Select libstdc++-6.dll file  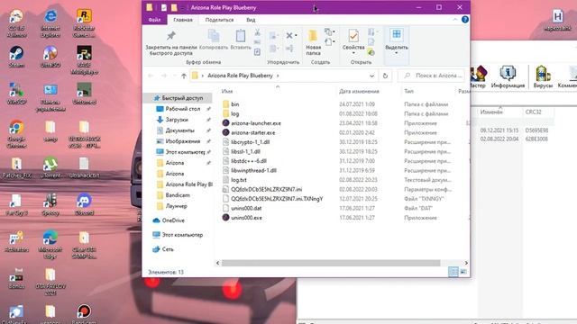[x=249, y=161]
